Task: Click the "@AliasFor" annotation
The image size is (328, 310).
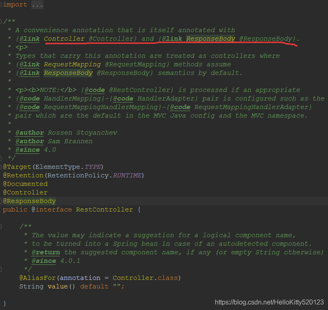Action: 37,278
